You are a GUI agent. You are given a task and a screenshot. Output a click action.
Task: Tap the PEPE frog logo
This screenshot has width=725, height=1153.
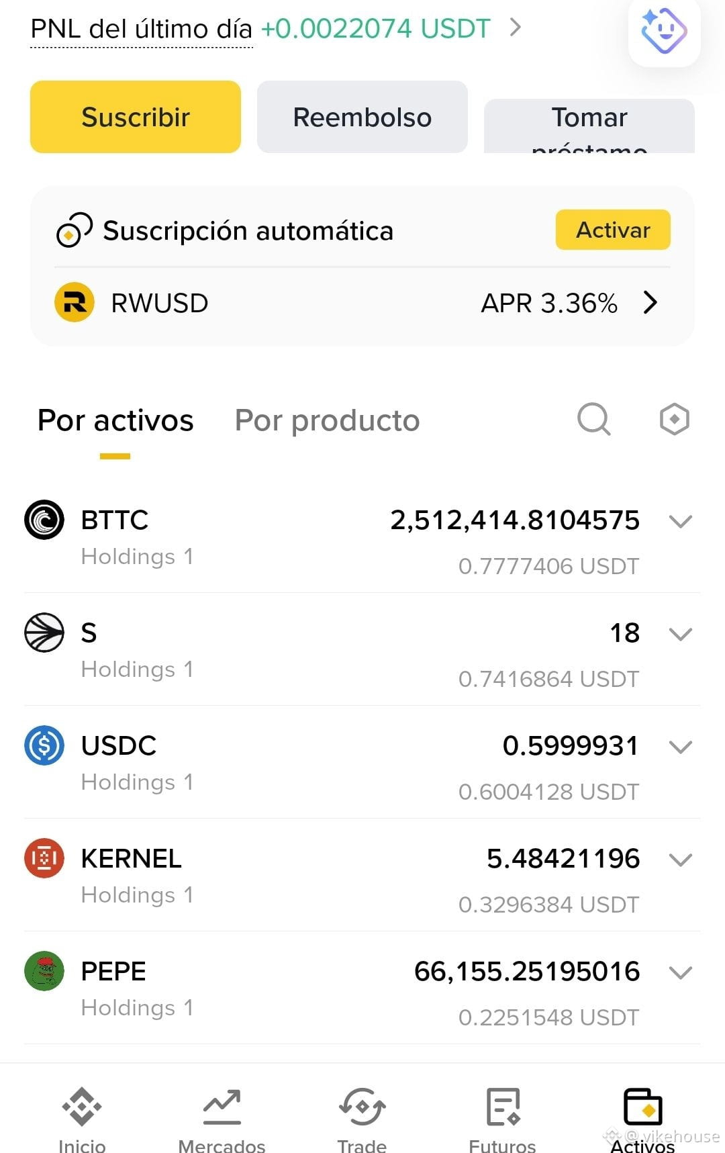tap(44, 971)
